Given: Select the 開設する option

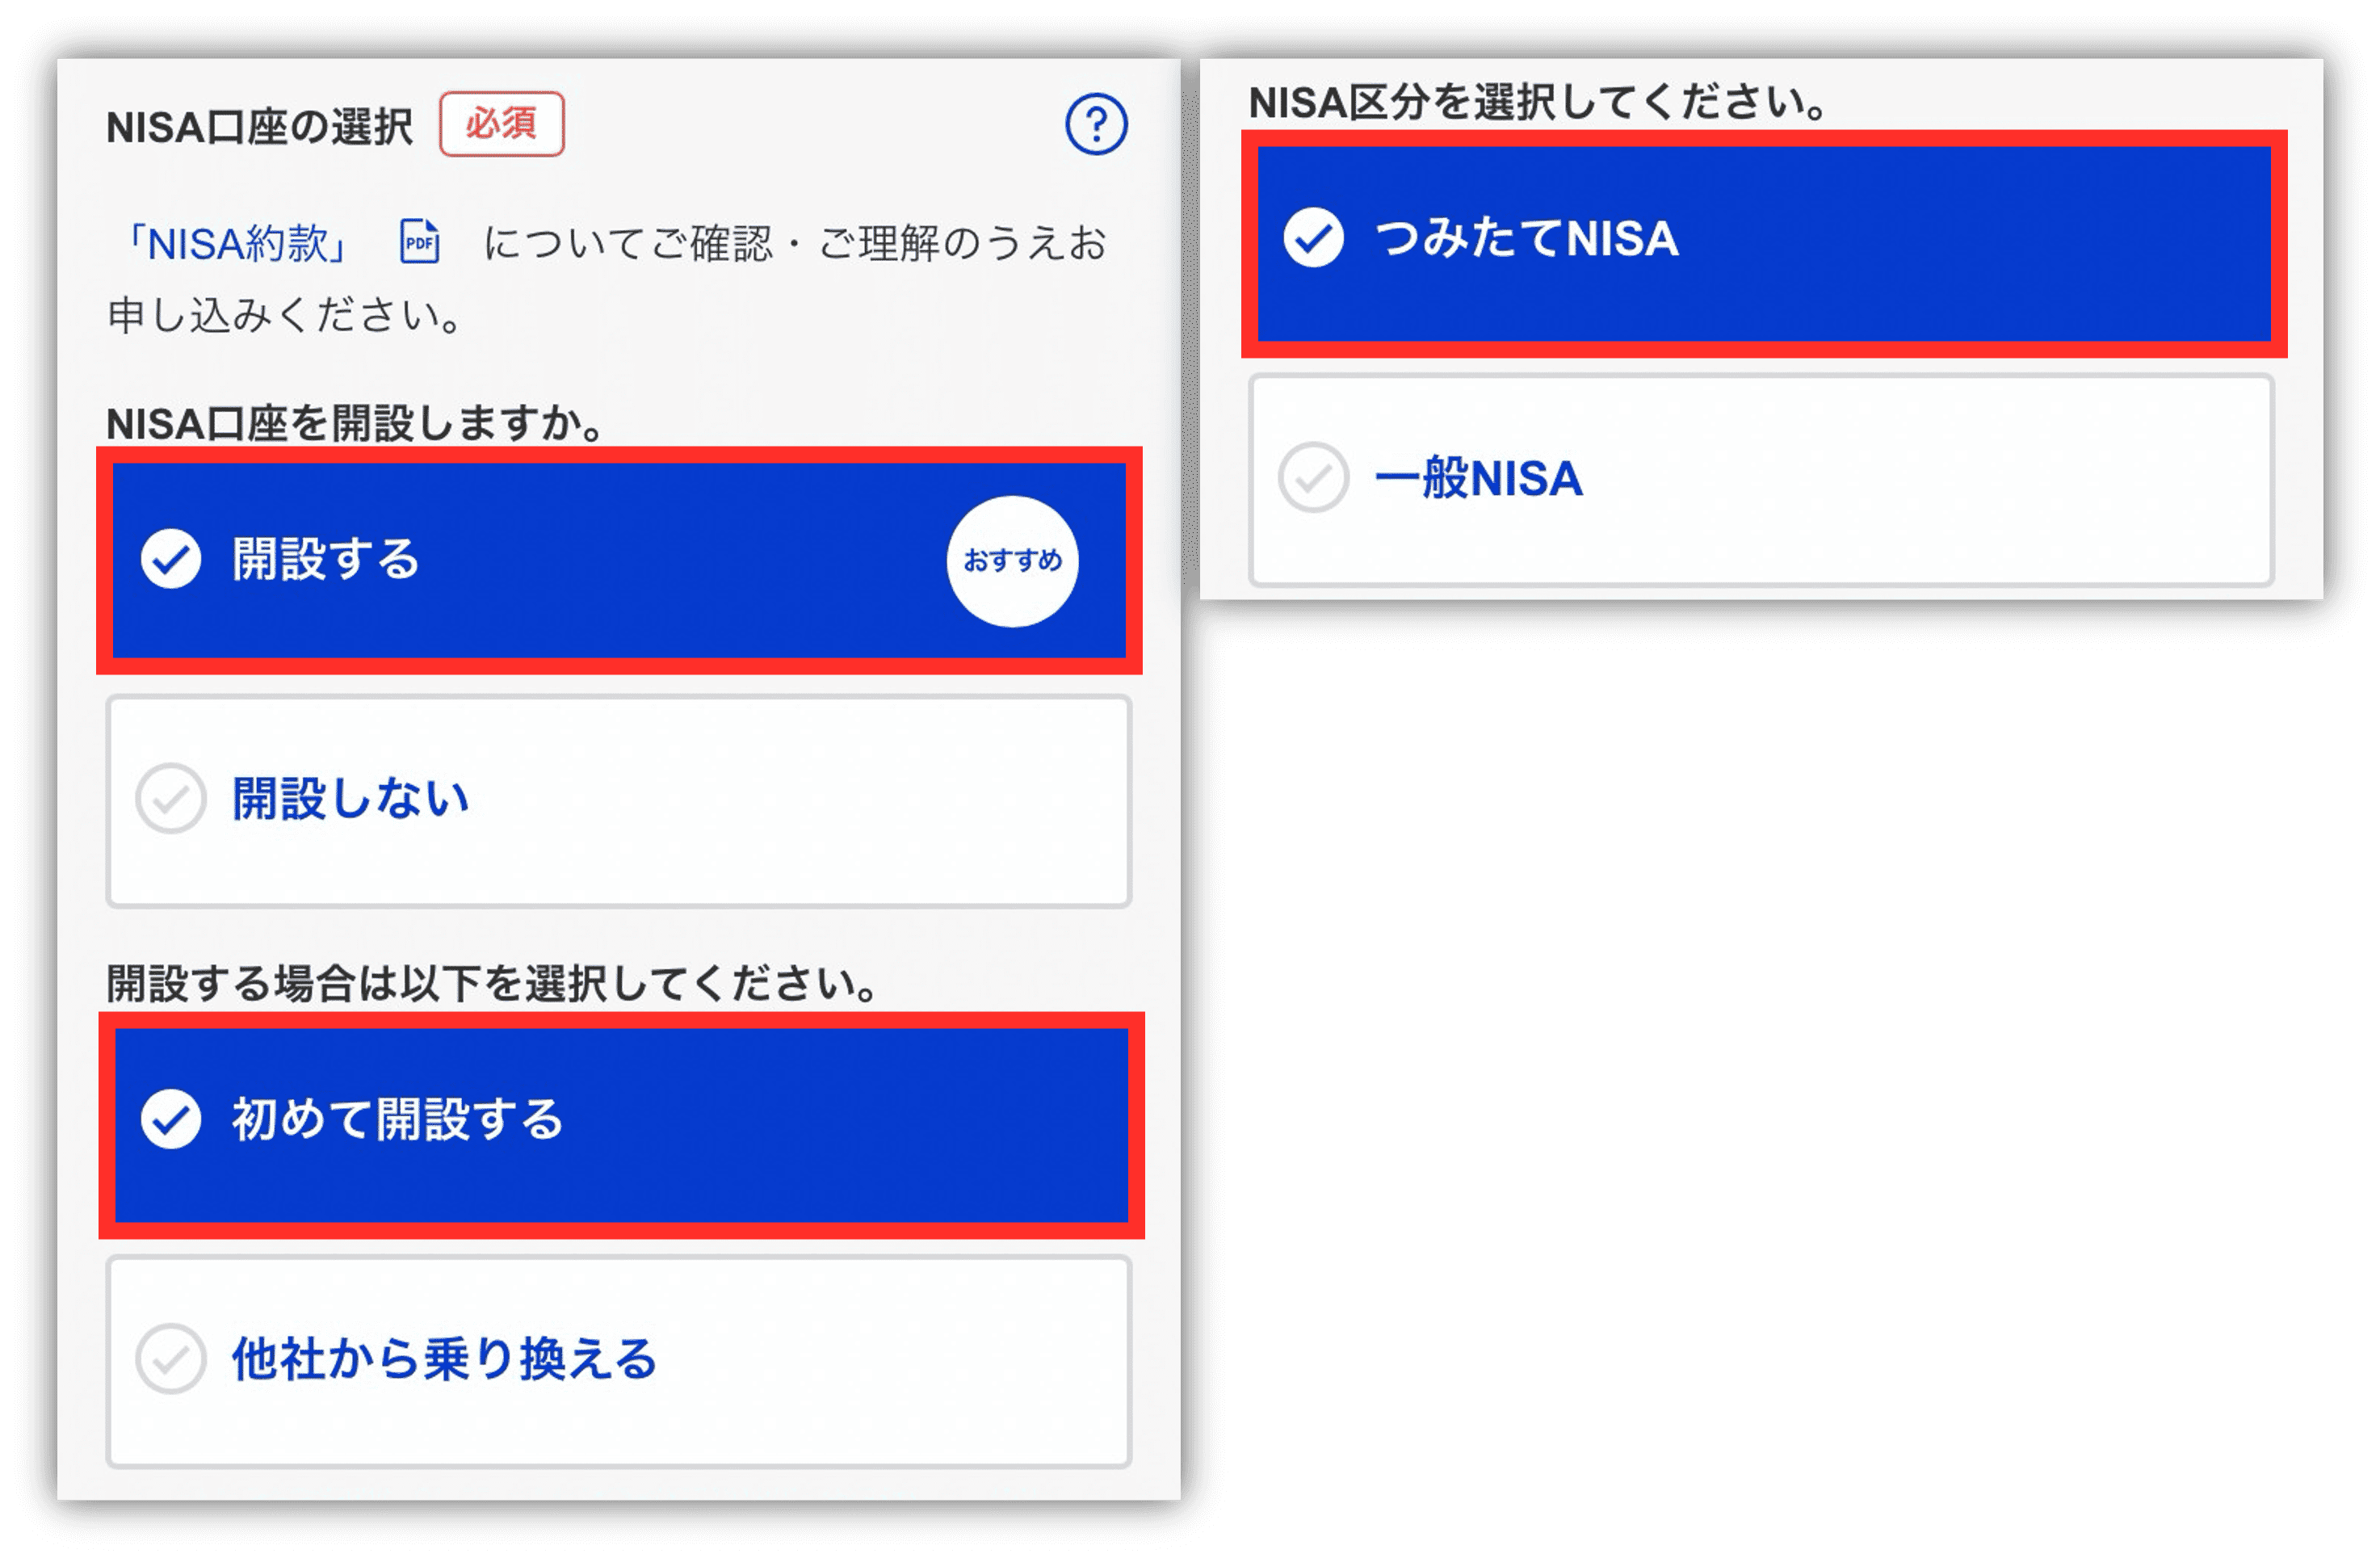Looking at the screenshot, I should 619,560.
